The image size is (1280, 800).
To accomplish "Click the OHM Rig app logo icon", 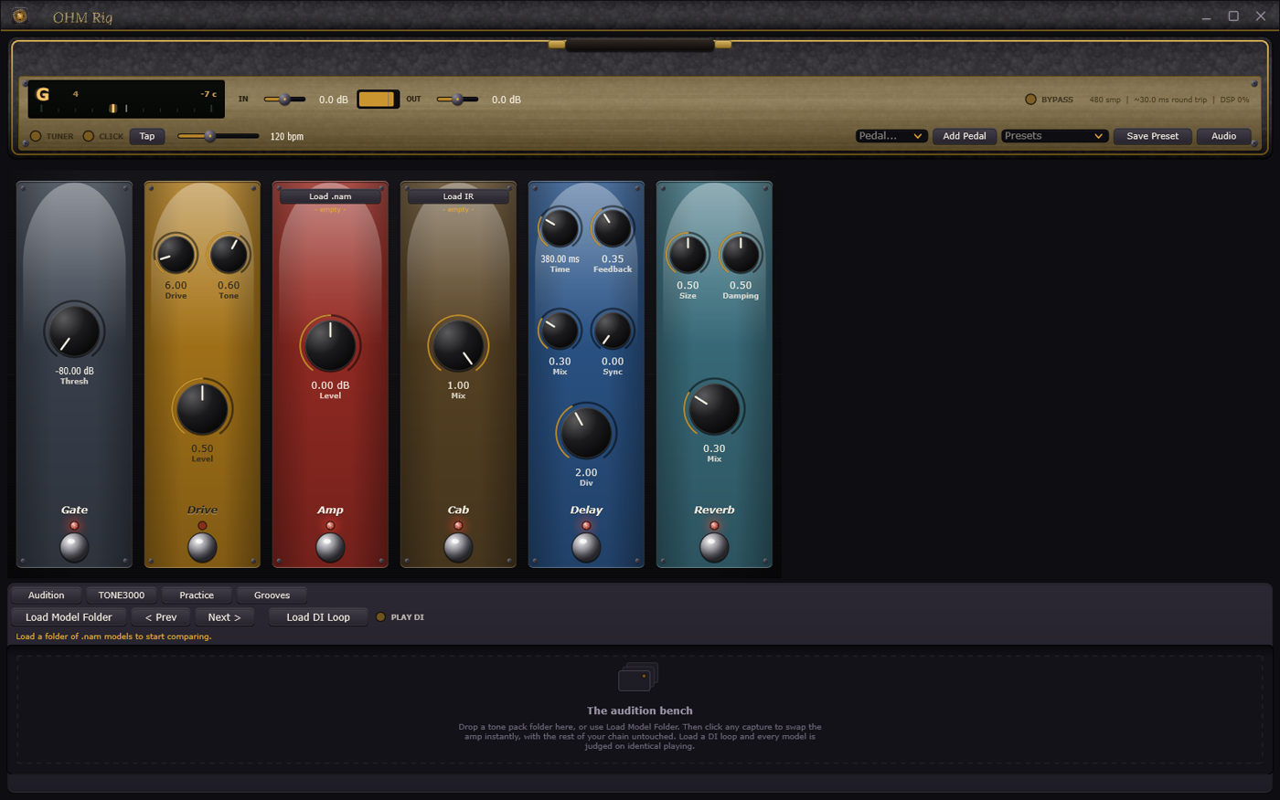I will 20,16.
